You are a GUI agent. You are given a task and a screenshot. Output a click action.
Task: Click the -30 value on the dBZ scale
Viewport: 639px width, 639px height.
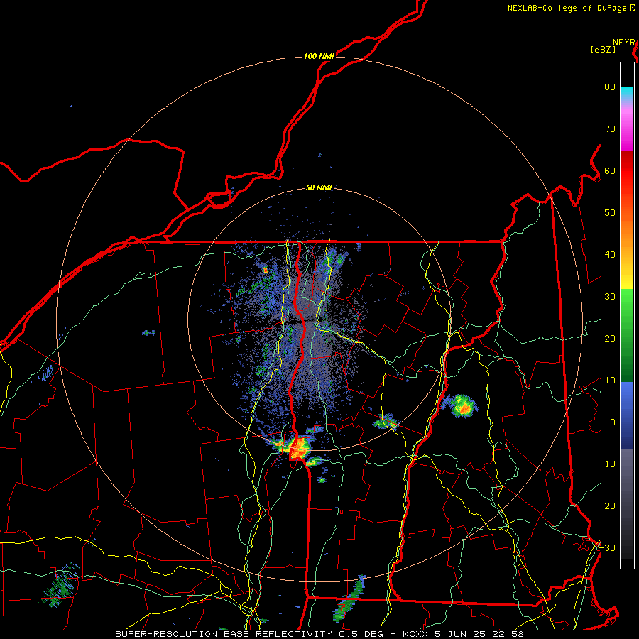point(607,548)
